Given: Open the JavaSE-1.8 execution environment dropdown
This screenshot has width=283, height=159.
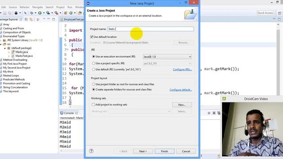Looking at the screenshot, I should [x=167, y=57].
